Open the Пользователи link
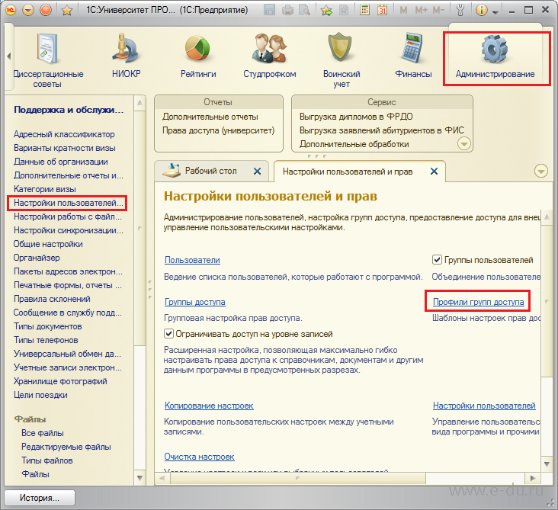Viewport: 558px width, 510px height. (x=192, y=260)
